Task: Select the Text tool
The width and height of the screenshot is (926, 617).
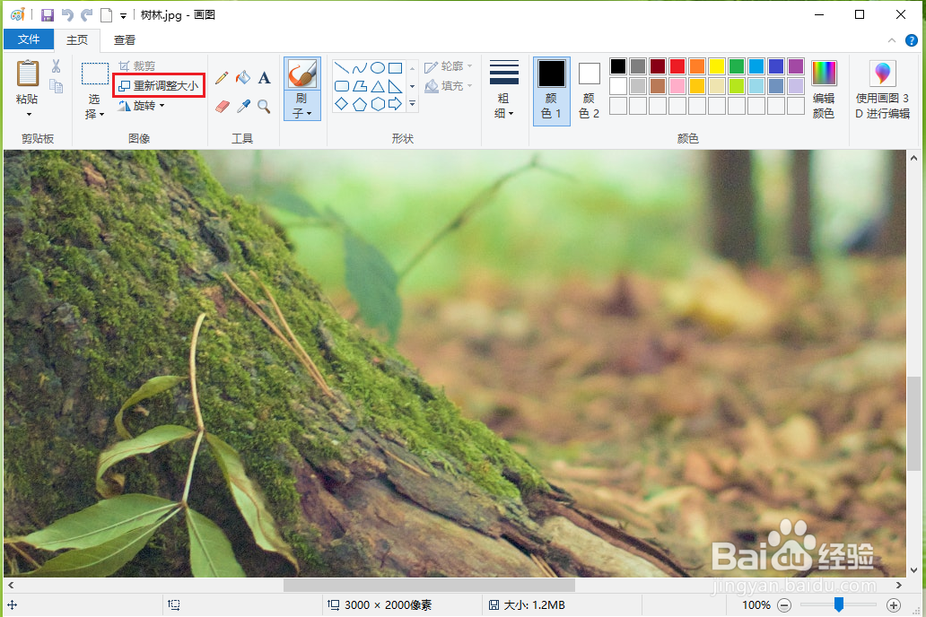Action: (264, 77)
